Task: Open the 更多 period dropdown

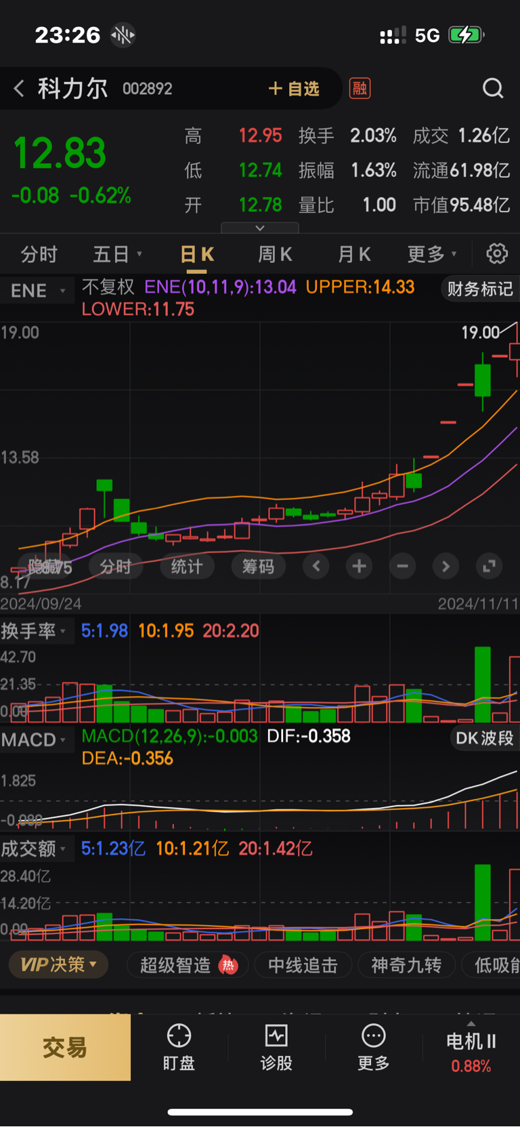Action: pos(432,255)
